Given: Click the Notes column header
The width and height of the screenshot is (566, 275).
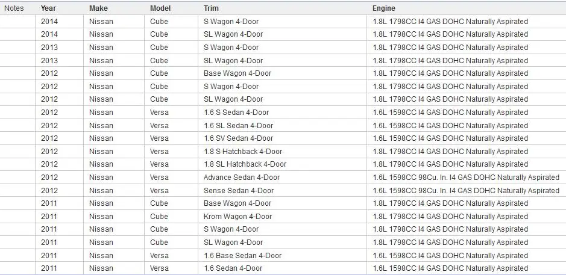Looking at the screenshot, I should (x=17, y=8).
